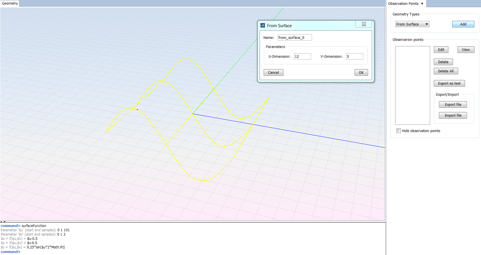
Task: Confirm the dialog with OK
Action: coord(361,73)
